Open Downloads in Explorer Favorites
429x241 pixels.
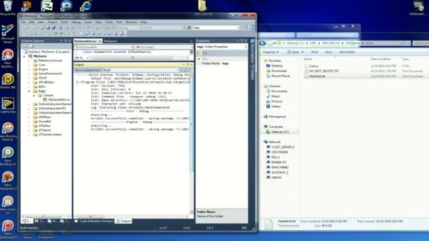pyautogui.click(x=279, y=71)
